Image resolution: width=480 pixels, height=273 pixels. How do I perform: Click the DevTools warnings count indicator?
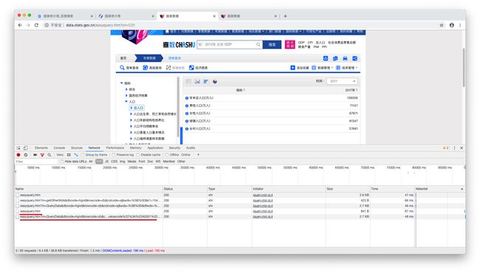pyautogui.click(x=445, y=148)
